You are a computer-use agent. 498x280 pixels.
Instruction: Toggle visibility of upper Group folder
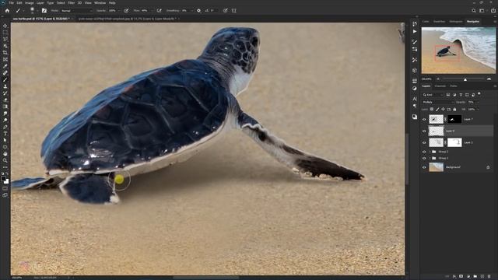(x=424, y=152)
